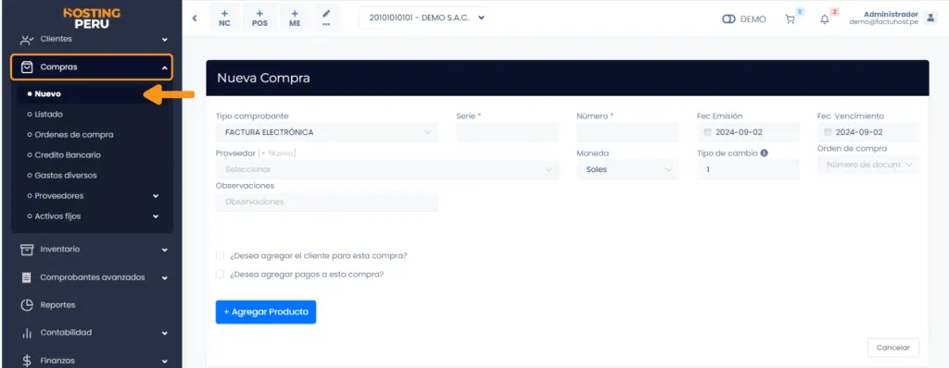Check '¿Desea agregar el cliente para esta compra?'
This screenshot has width=949, height=368.
point(221,255)
